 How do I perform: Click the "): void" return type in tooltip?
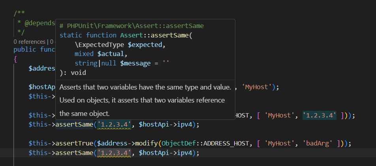[73, 73]
